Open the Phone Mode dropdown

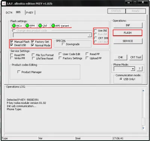[x=133, y=69]
